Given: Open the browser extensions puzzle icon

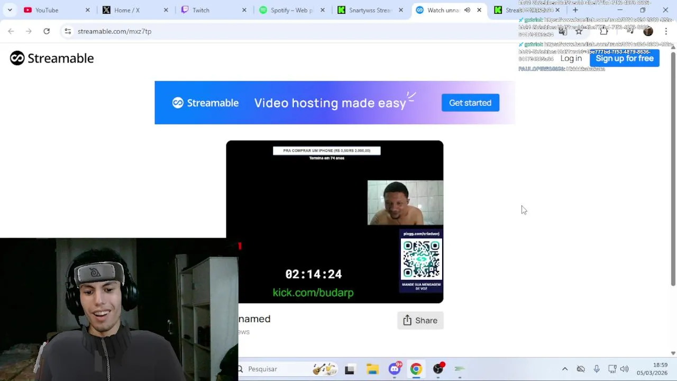Looking at the screenshot, I should (603, 31).
